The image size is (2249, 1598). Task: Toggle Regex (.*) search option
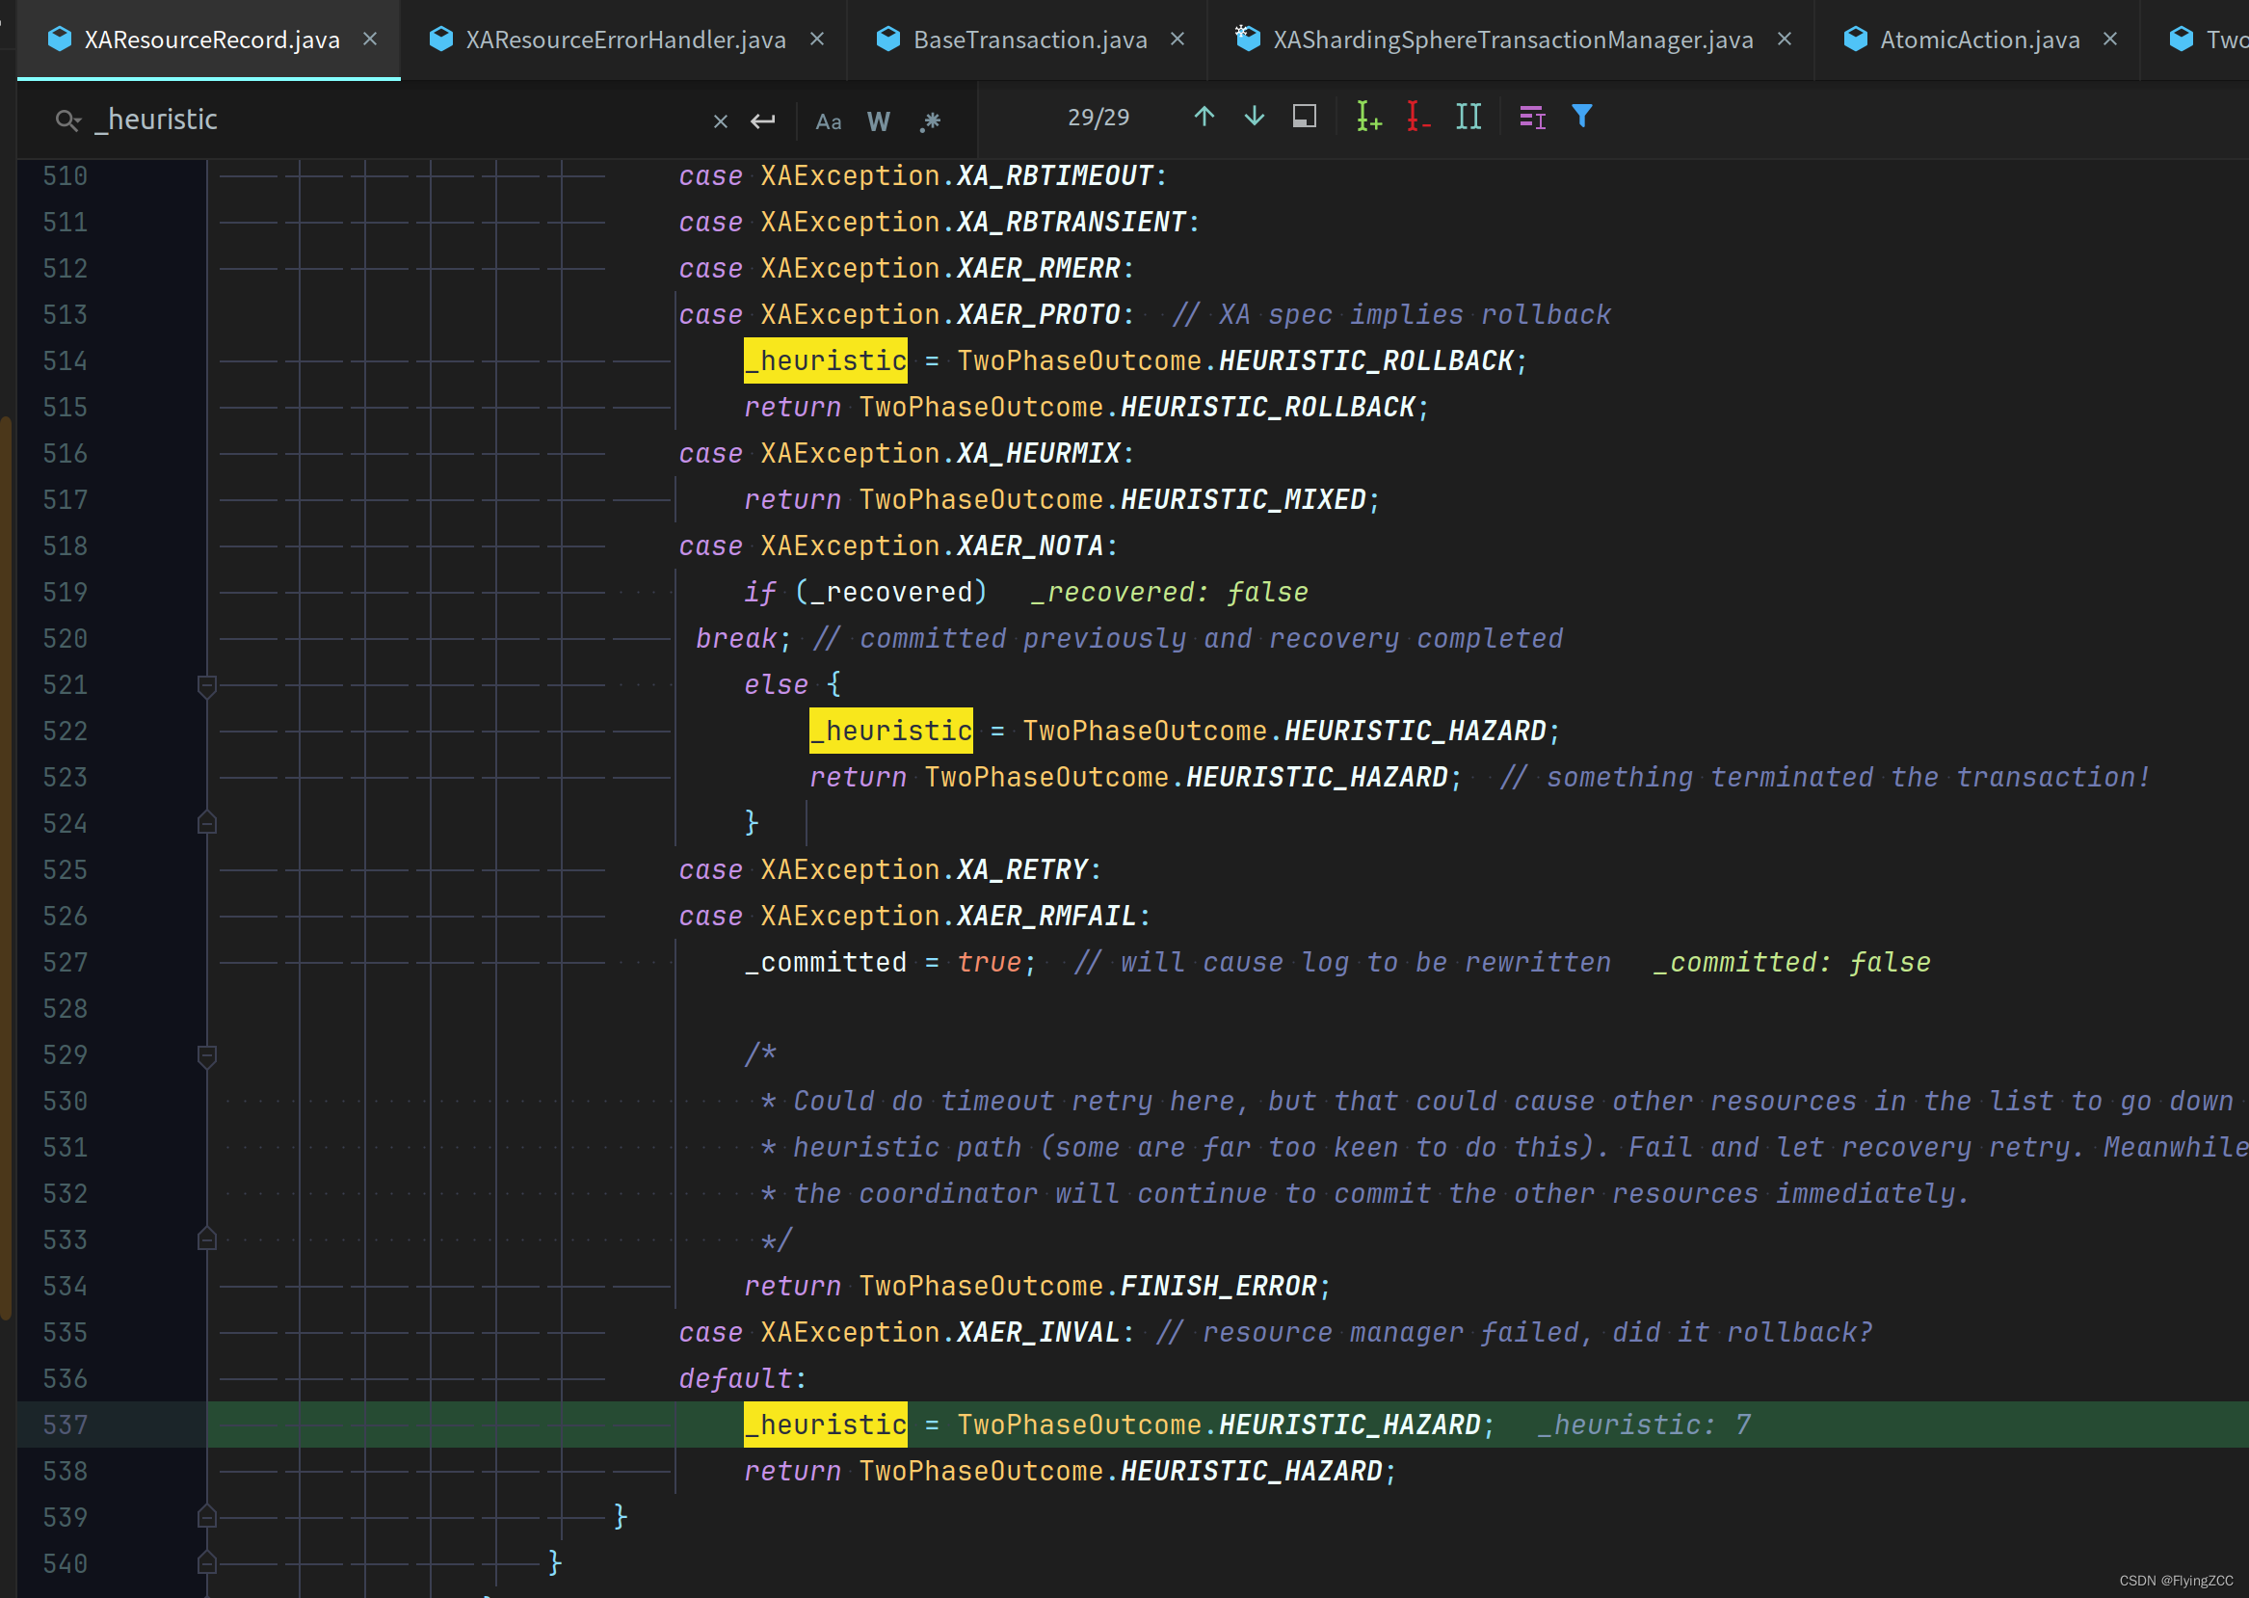(x=930, y=121)
